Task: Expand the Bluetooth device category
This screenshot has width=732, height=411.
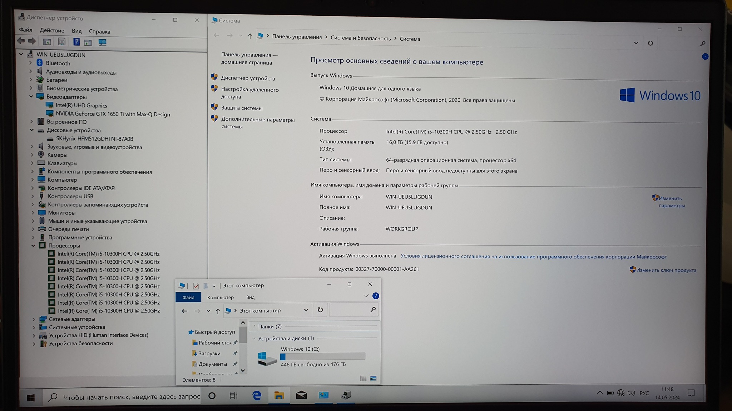Action: coord(31,63)
